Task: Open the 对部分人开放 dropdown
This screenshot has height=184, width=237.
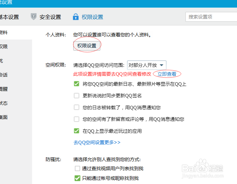Action: click(x=147, y=65)
